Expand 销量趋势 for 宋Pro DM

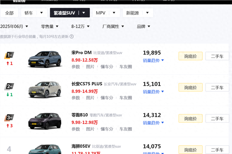coord(153,60)
